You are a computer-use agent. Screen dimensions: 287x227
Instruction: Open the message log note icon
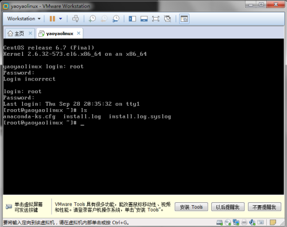pyautogui.click(x=273, y=222)
